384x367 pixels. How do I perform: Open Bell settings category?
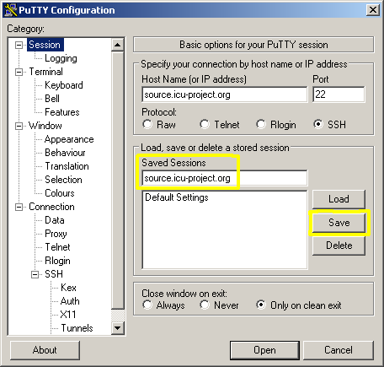(52, 99)
